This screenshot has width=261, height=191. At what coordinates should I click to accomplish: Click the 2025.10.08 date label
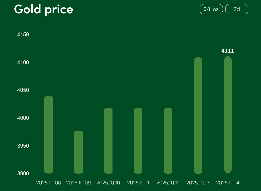[49, 183]
